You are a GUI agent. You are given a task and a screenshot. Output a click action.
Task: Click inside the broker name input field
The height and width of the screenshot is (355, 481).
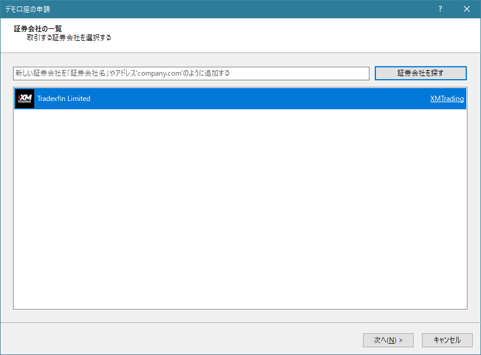[192, 73]
